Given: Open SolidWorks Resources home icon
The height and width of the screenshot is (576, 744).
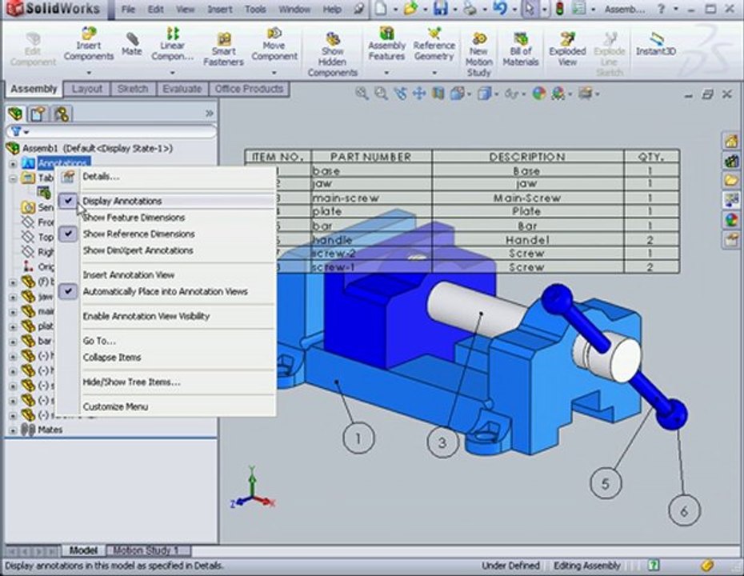Looking at the screenshot, I should click(x=731, y=141).
